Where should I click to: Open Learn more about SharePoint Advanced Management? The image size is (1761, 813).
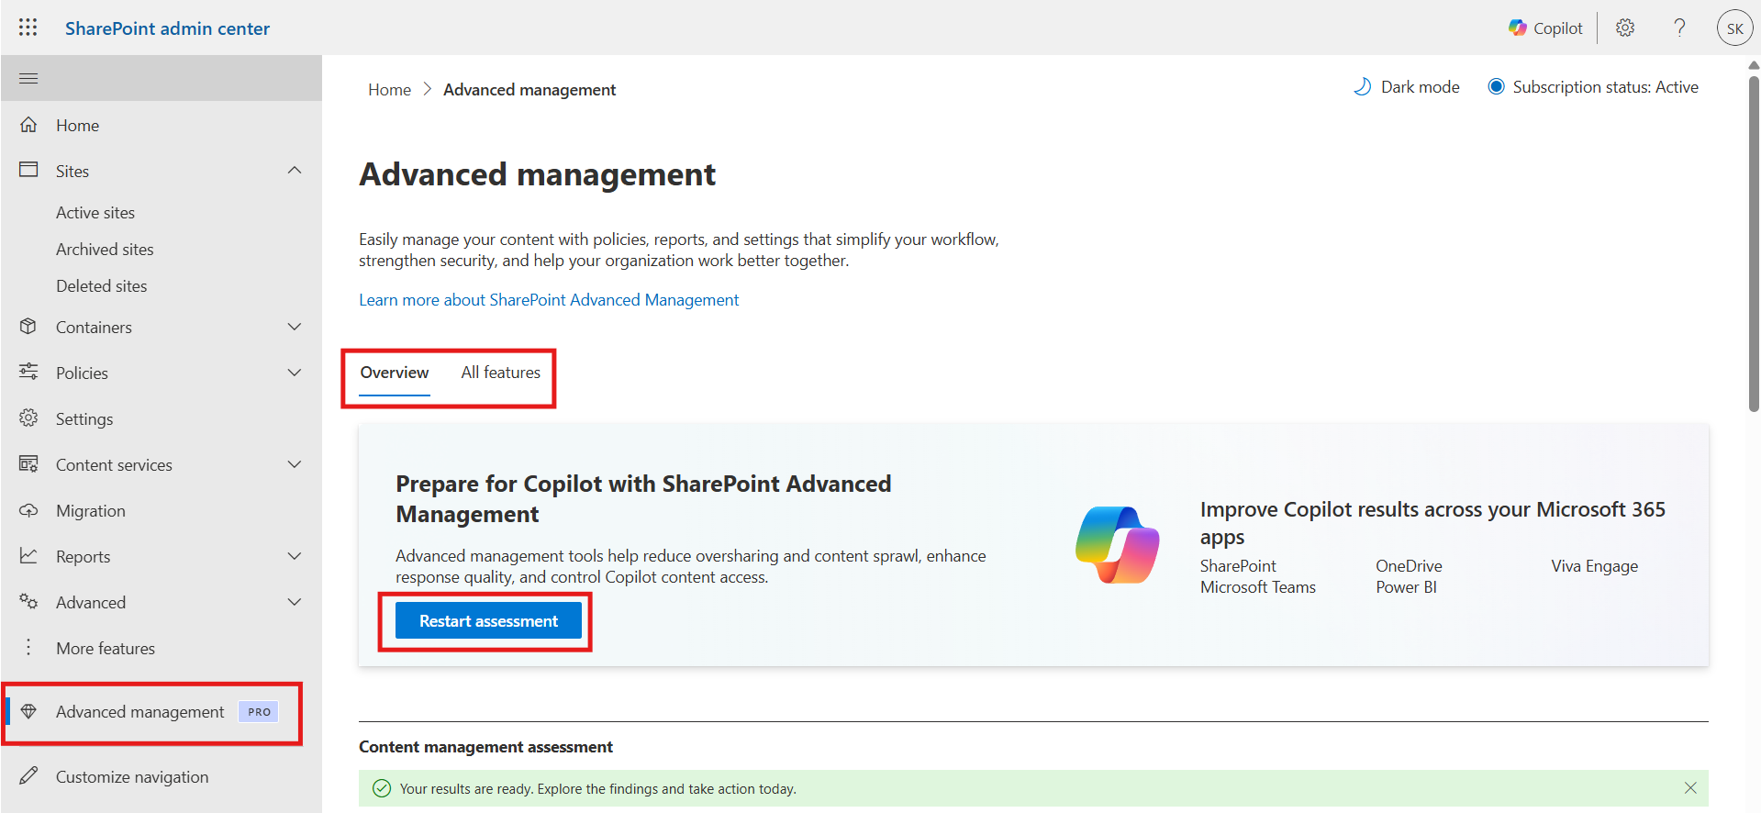click(548, 300)
